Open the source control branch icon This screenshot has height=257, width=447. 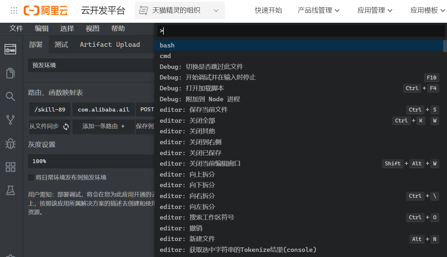10,120
